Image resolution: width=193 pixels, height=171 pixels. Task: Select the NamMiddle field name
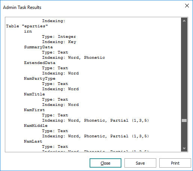pos(36,126)
